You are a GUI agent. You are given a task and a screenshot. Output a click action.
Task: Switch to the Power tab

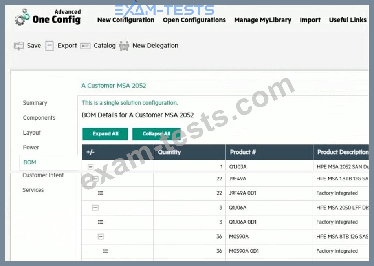point(31,148)
